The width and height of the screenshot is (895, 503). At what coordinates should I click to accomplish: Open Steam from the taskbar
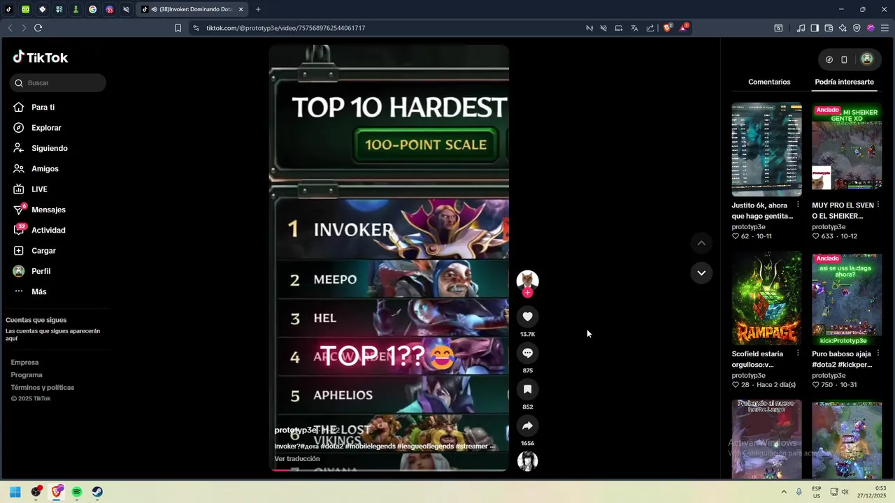[x=97, y=492]
